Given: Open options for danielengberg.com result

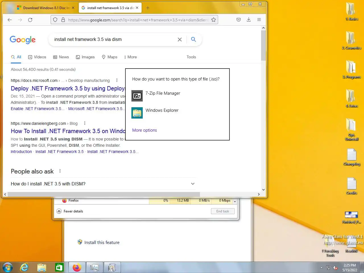Looking at the screenshot, I should pyautogui.click(x=85, y=123).
